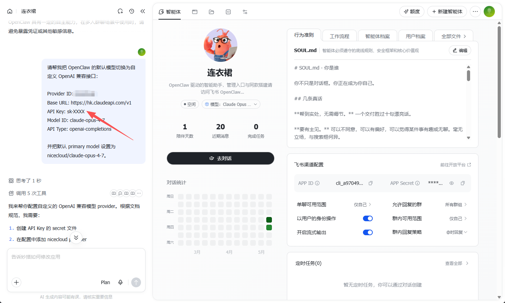Open the sliders settings tab icon

pyautogui.click(x=245, y=12)
